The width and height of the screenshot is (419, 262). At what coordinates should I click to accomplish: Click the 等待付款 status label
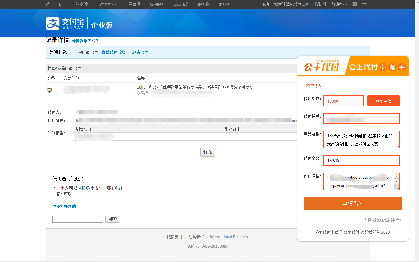(x=59, y=52)
